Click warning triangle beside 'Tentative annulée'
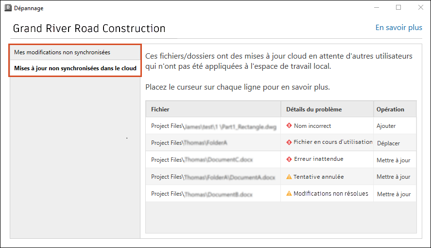Viewport: 431px width, 248px height. point(289,177)
